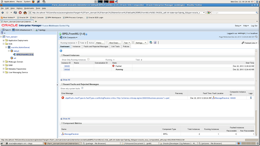Viewport: 260px width, 146px height.
Task: Collapse Recent Faults and Rejected Messages section
Action: tap(62, 84)
